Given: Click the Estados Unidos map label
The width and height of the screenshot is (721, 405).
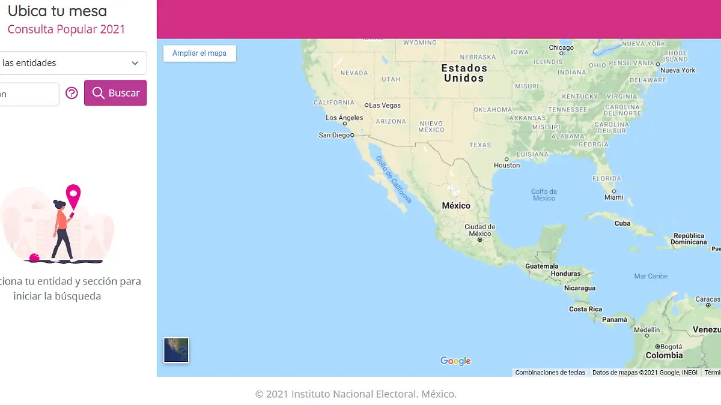Looking at the screenshot, I should click(464, 73).
